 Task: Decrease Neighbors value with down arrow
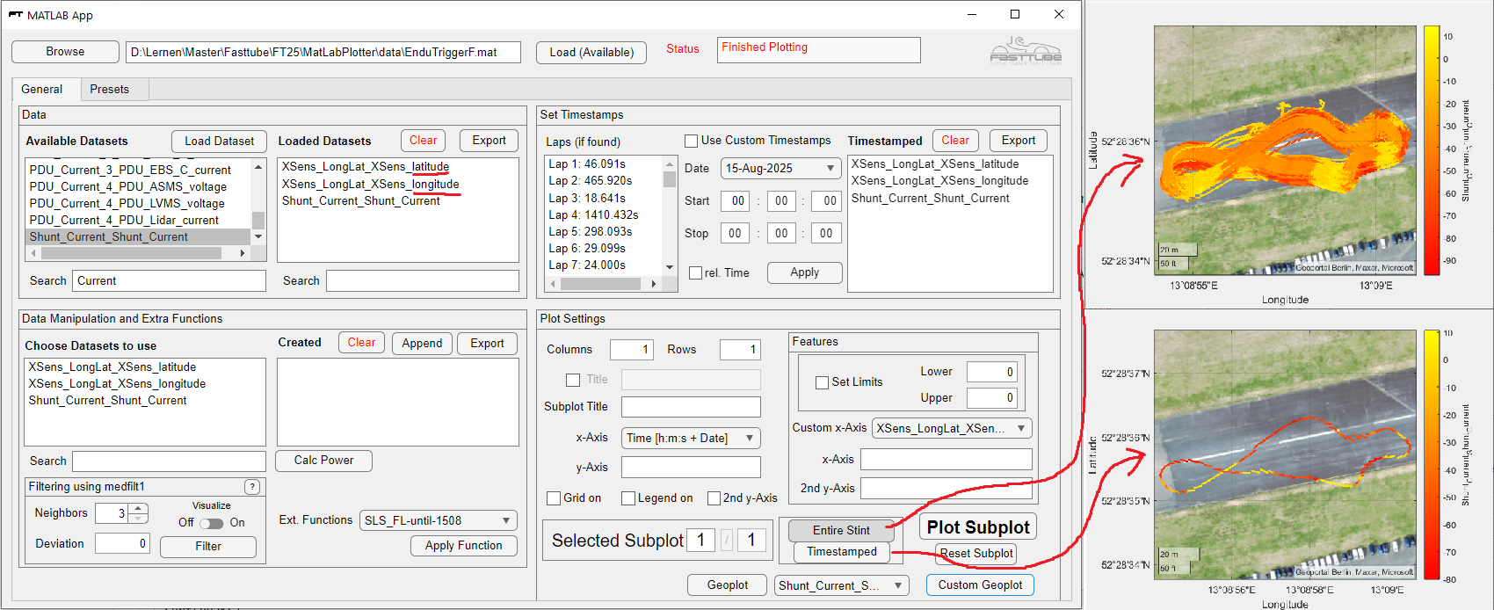(x=140, y=519)
